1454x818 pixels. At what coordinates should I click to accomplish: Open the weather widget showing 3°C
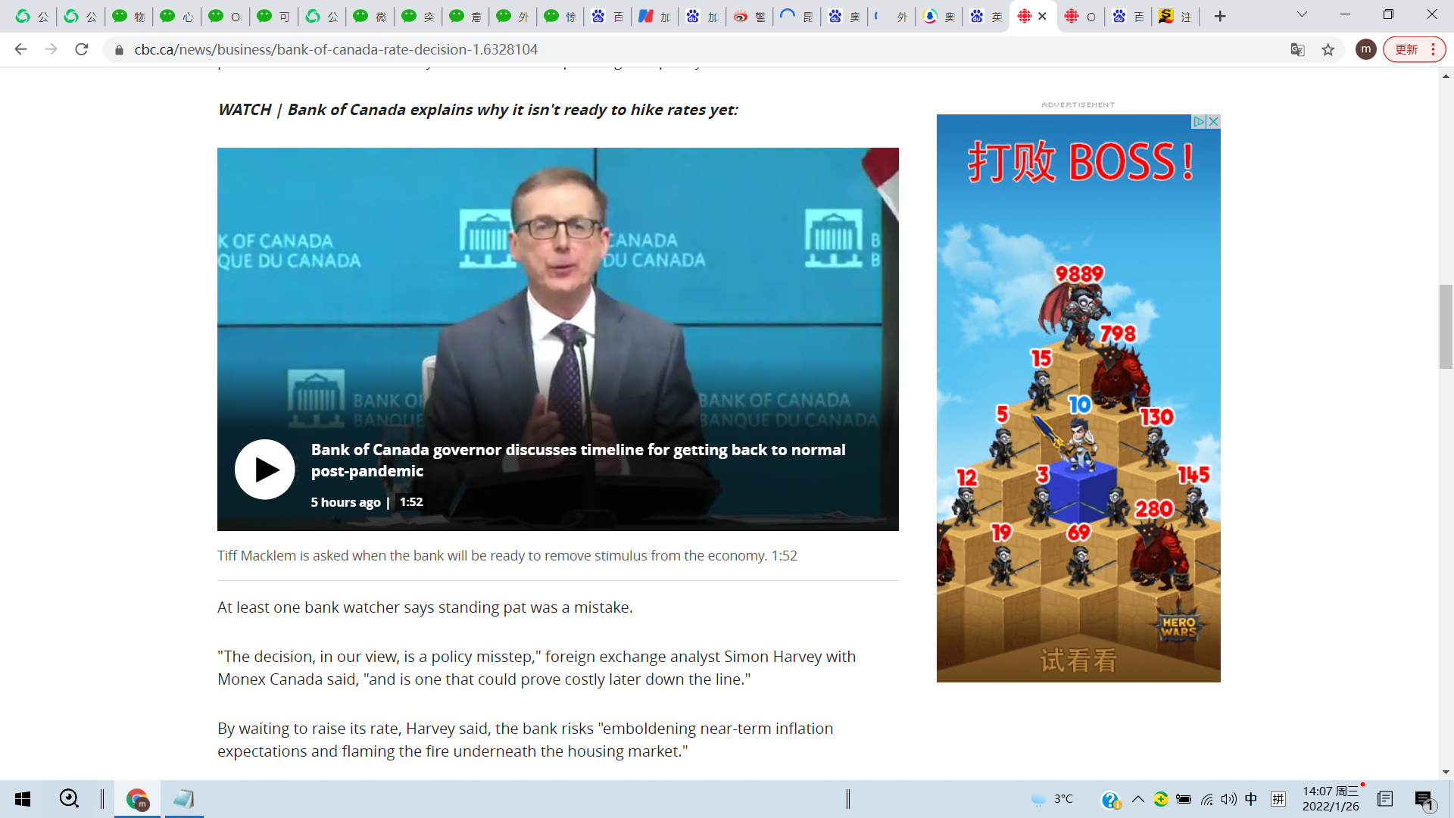(1053, 799)
